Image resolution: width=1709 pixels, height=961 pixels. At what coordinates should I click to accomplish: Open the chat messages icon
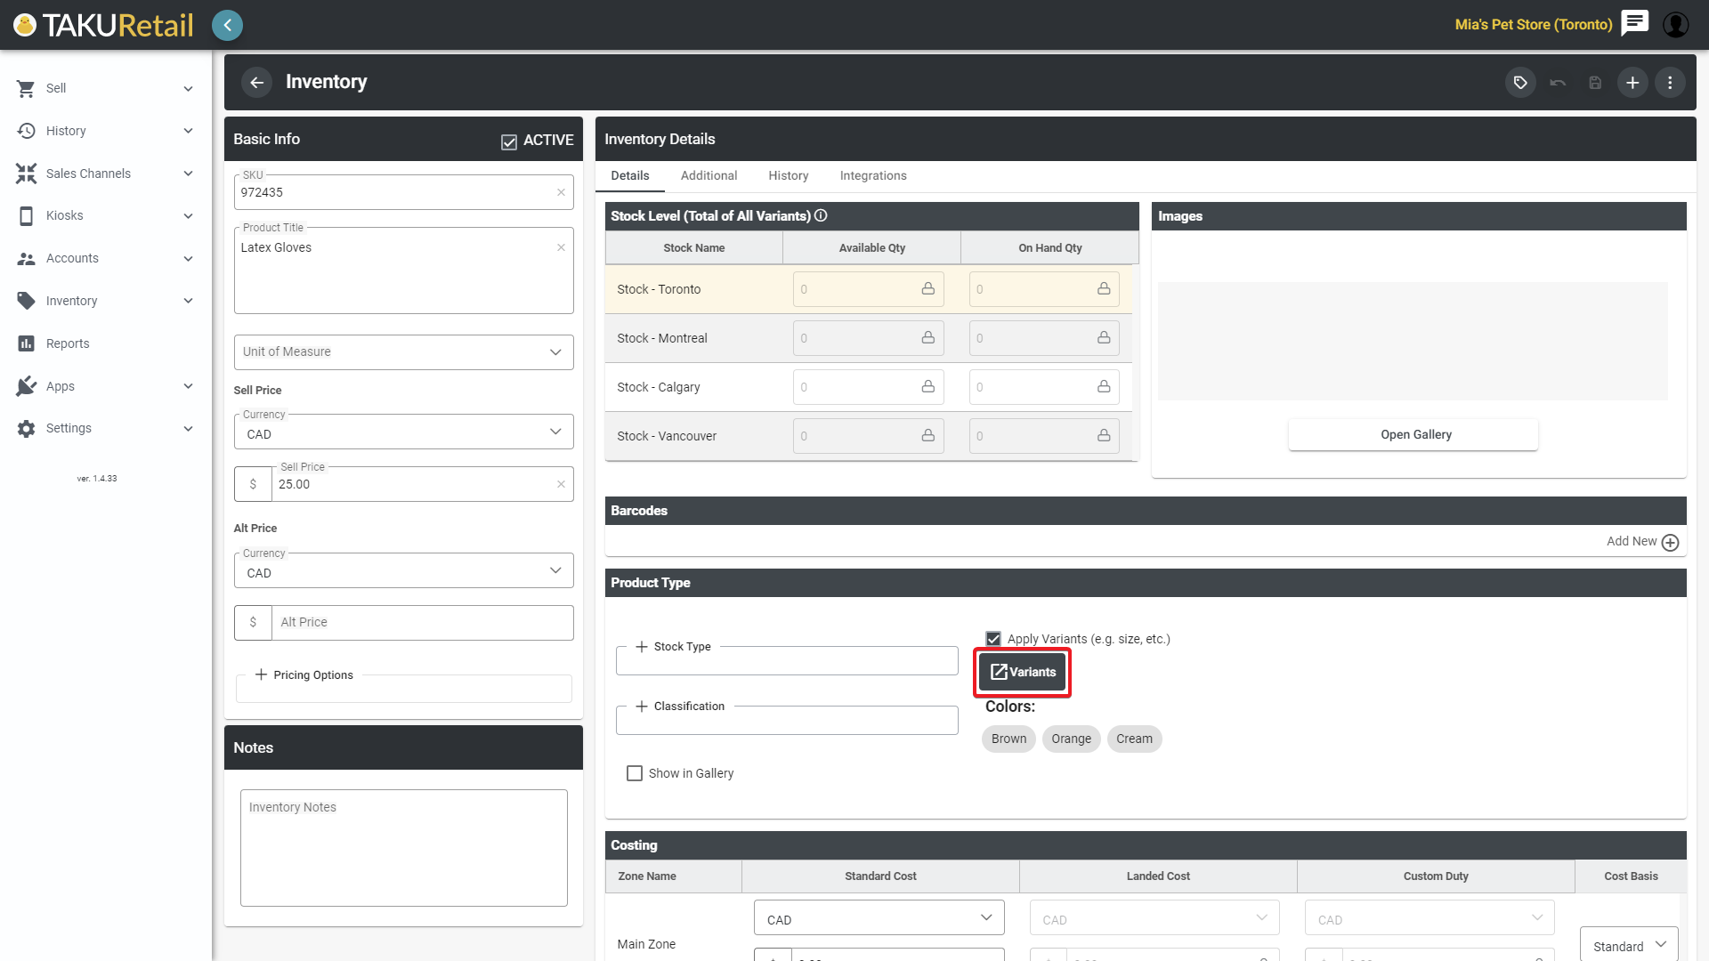point(1634,23)
